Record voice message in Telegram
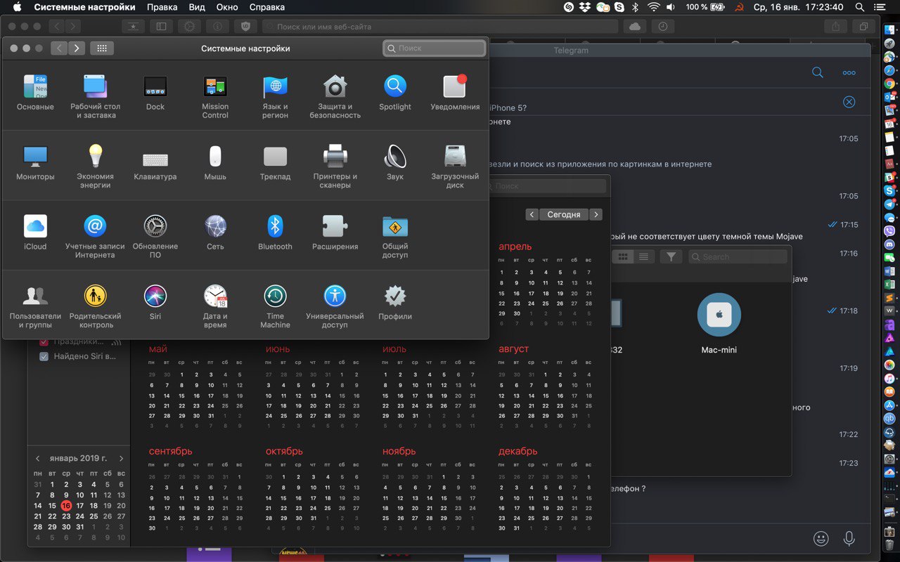Viewport: 900px width, 562px height. pyautogui.click(x=849, y=539)
